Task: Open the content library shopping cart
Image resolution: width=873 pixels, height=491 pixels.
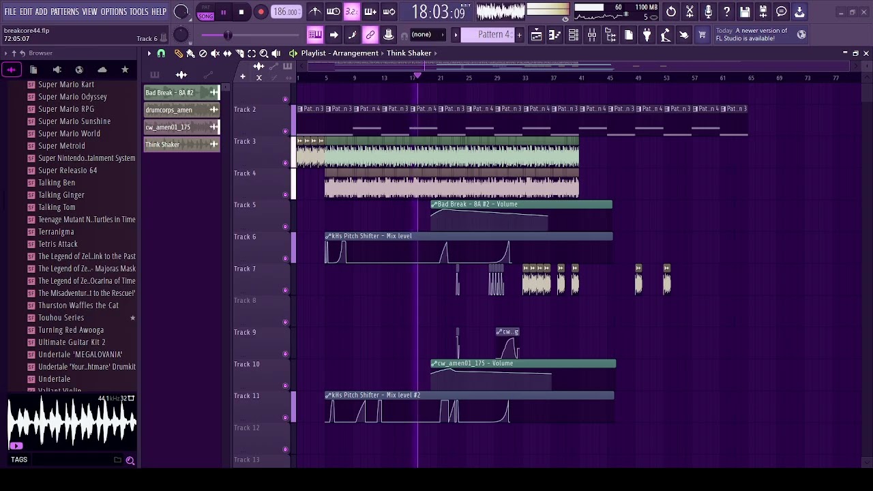Action: pyautogui.click(x=702, y=35)
